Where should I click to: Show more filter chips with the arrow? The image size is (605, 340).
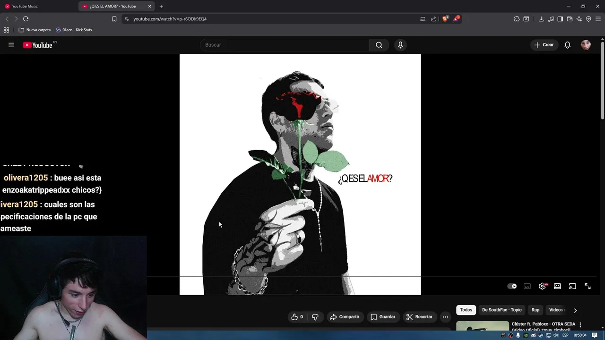575,310
